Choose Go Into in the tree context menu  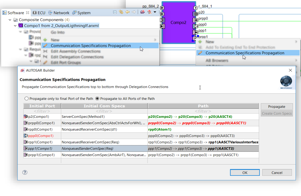[58, 32]
